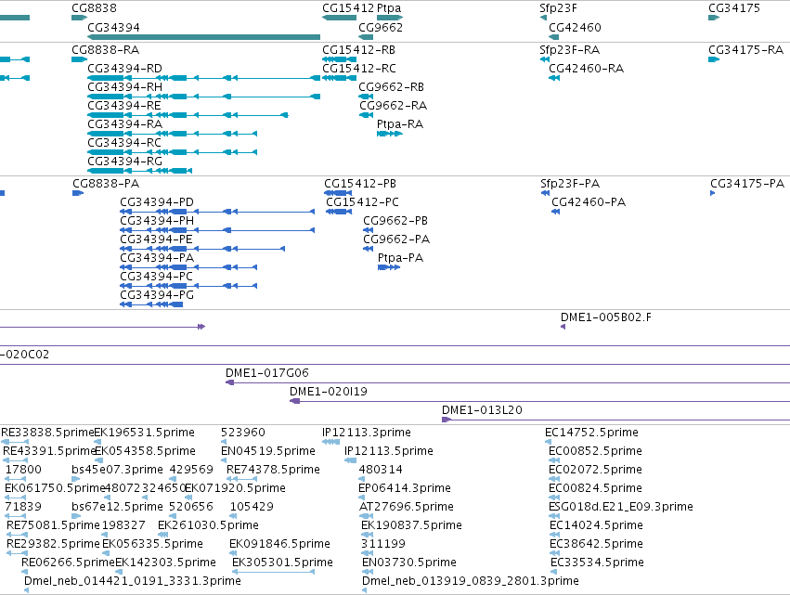Select transcript CG34394-RE
Screen dimensions: 790x595
pyautogui.click(x=124, y=106)
